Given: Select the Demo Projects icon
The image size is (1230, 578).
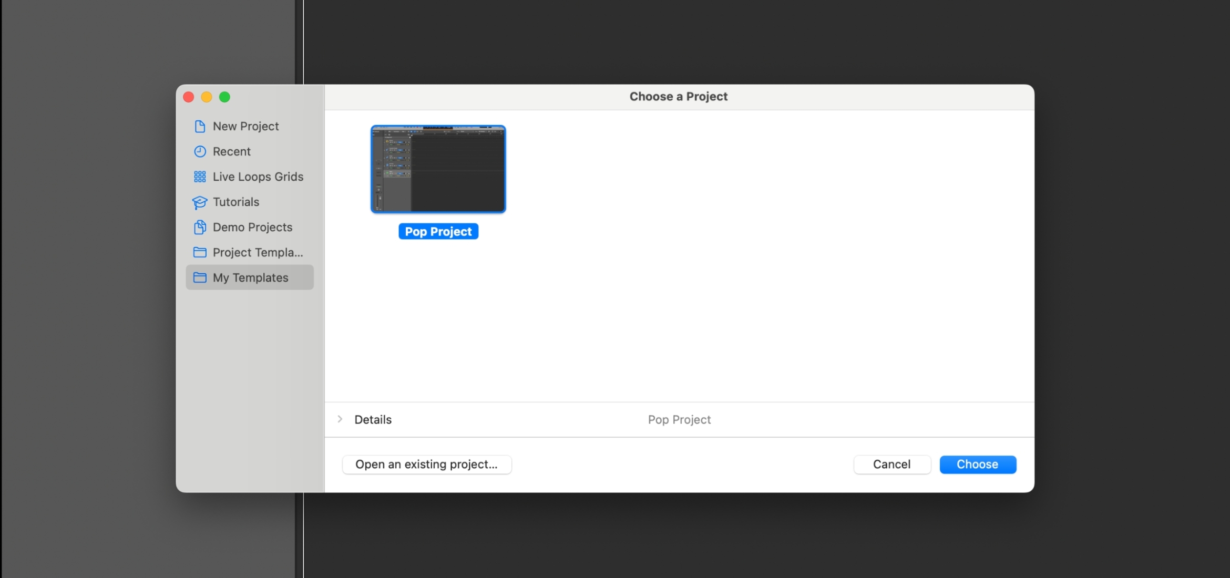Looking at the screenshot, I should point(200,227).
